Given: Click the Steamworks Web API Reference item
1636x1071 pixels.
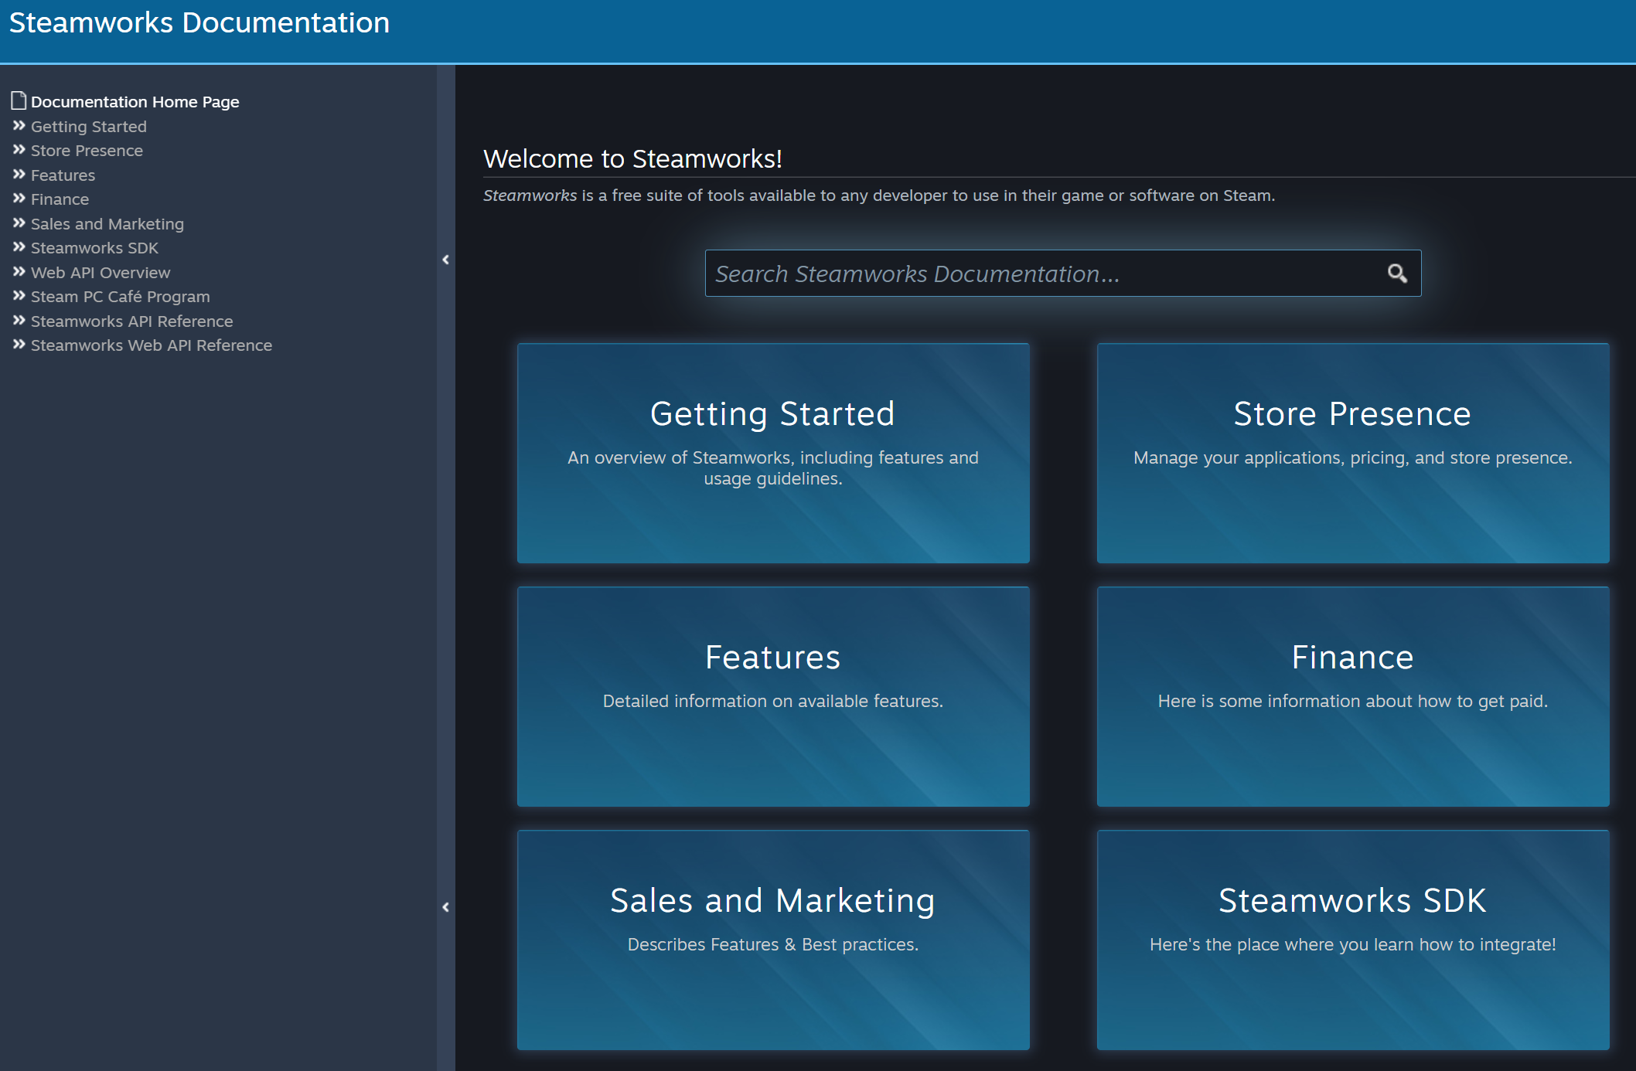Looking at the screenshot, I should coord(151,345).
